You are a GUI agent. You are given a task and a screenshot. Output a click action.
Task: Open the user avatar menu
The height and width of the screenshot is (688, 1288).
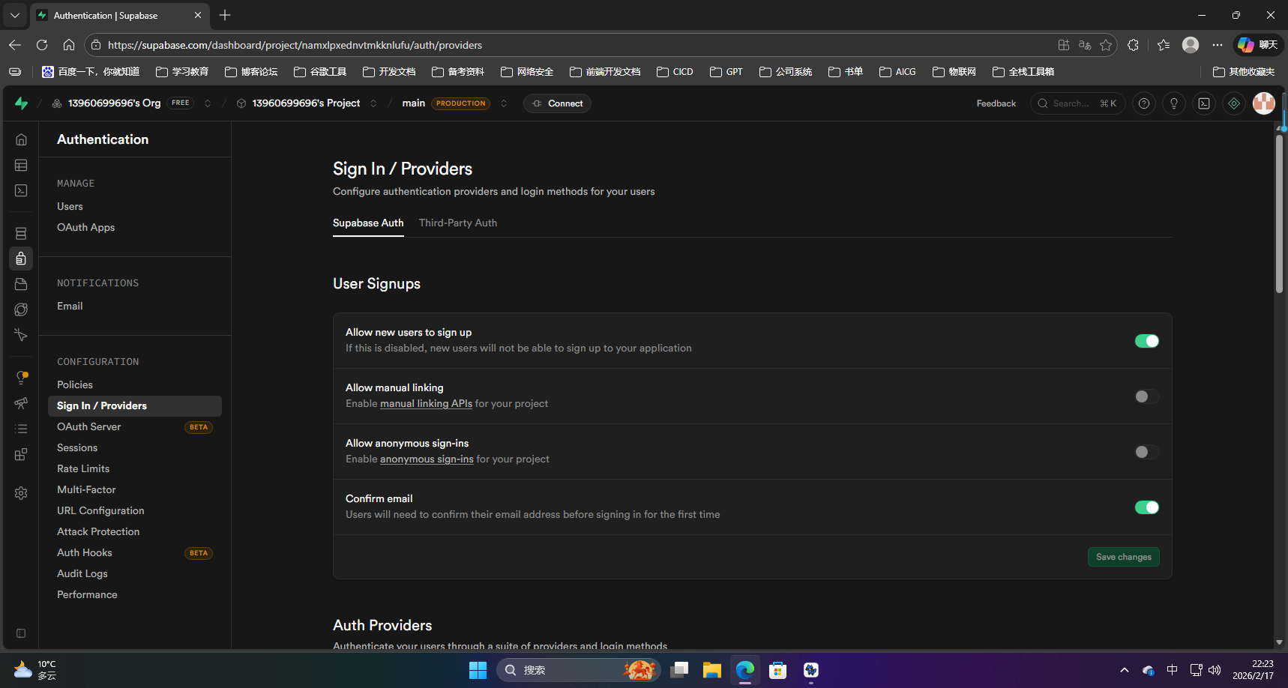click(1264, 103)
